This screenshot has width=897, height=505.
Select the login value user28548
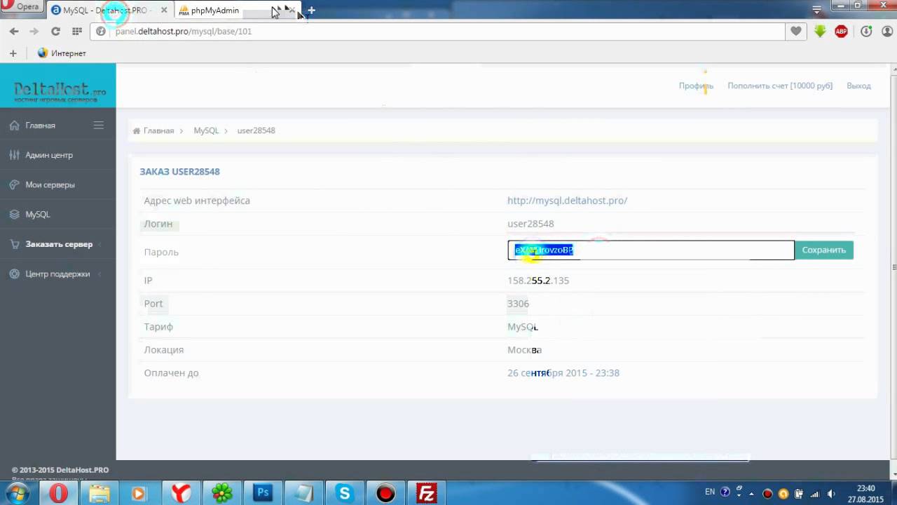(530, 224)
